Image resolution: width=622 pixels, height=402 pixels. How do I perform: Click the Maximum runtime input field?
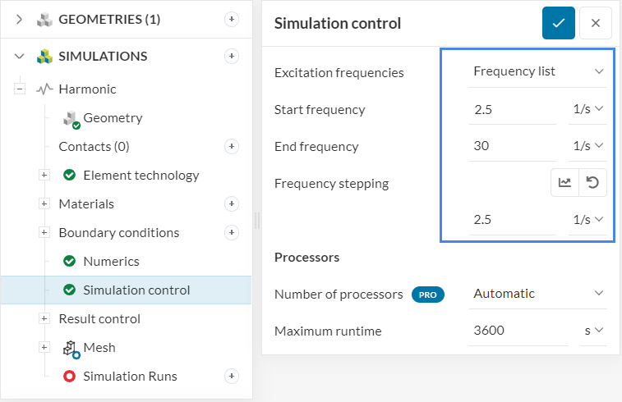(x=520, y=331)
